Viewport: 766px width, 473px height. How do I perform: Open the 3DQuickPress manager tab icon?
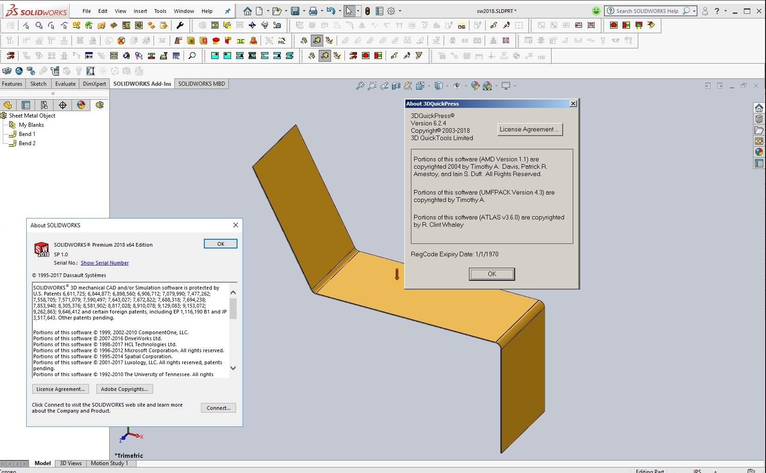tap(100, 105)
